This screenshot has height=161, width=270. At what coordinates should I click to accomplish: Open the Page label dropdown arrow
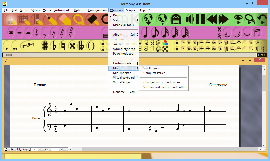29,150
